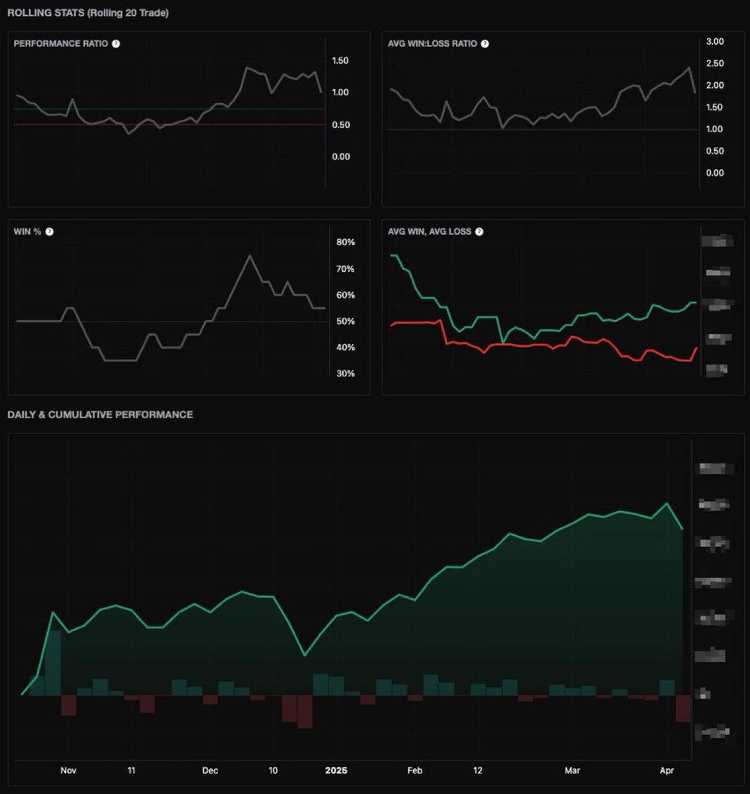The width and height of the screenshot is (750, 794).
Task: Select the PERFORMANCE RATIO title
Action: click(61, 44)
